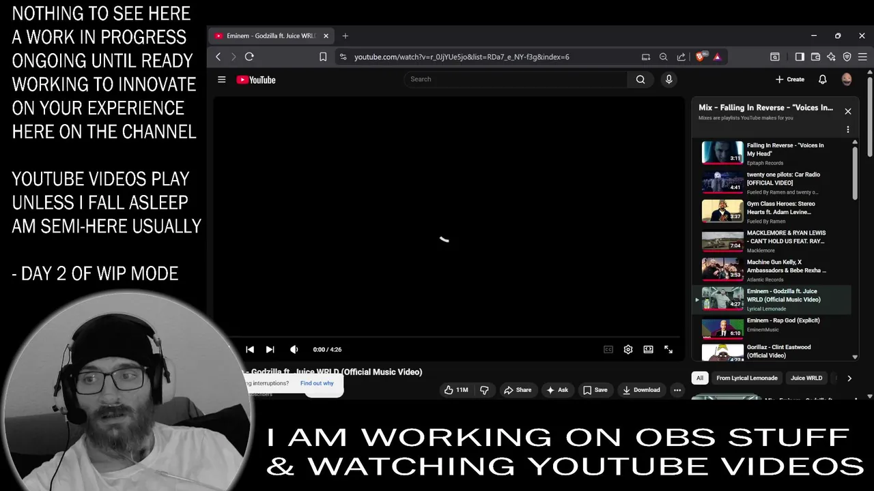Click the browser address bar URL

pos(462,57)
